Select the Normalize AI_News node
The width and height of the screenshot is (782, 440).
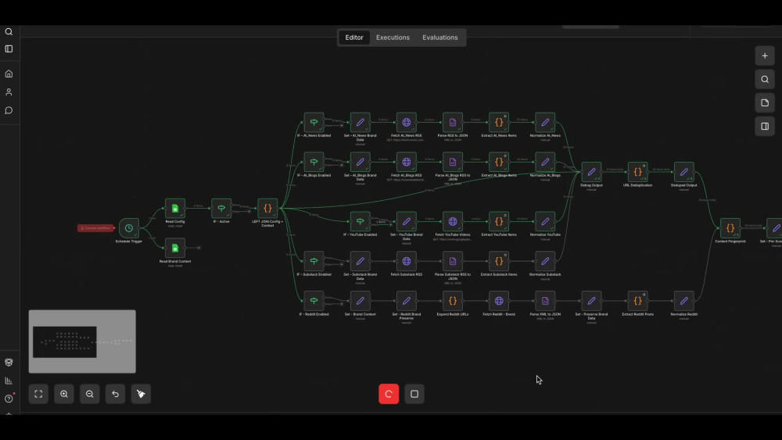click(545, 123)
